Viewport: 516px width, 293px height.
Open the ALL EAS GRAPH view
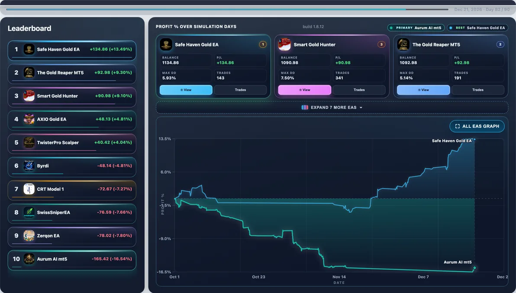coord(477,126)
